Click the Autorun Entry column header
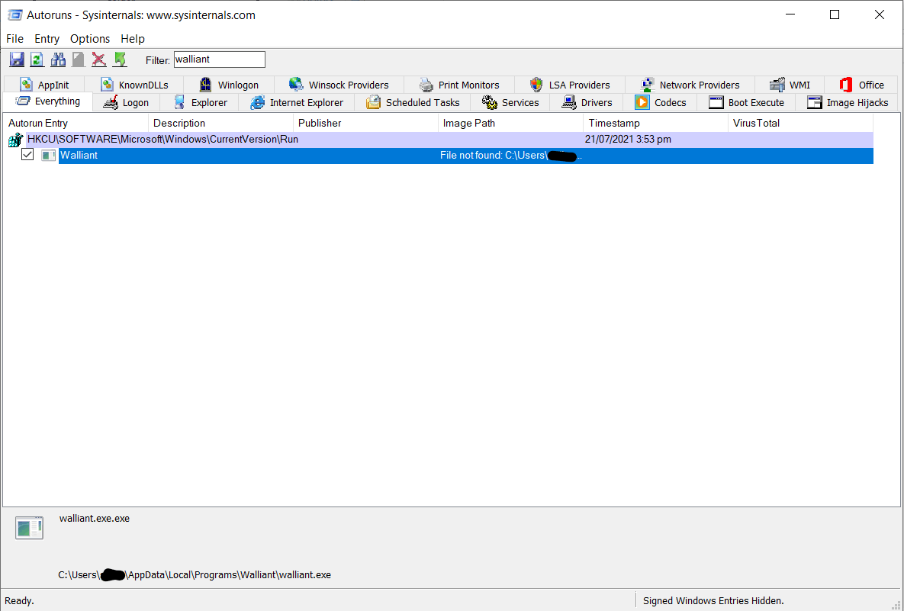904x611 pixels. (x=76, y=123)
